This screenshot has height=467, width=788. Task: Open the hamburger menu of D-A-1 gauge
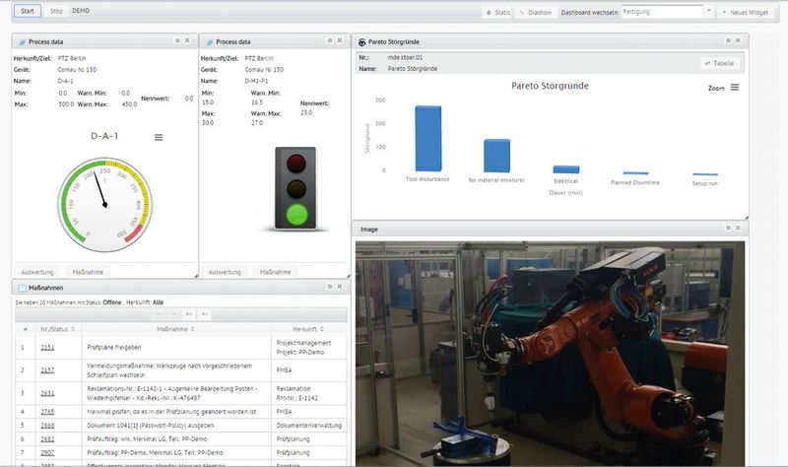click(x=159, y=137)
